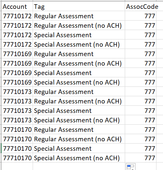This screenshot has width=163, height=170.
Task: Select account 77710169 in Regular Assessment row
Action: (17, 54)
